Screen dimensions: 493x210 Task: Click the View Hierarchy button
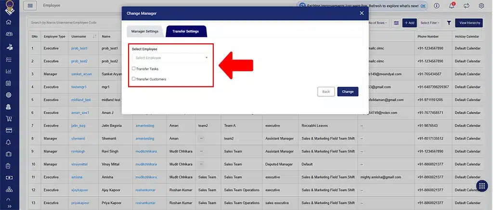click(469, 23)
